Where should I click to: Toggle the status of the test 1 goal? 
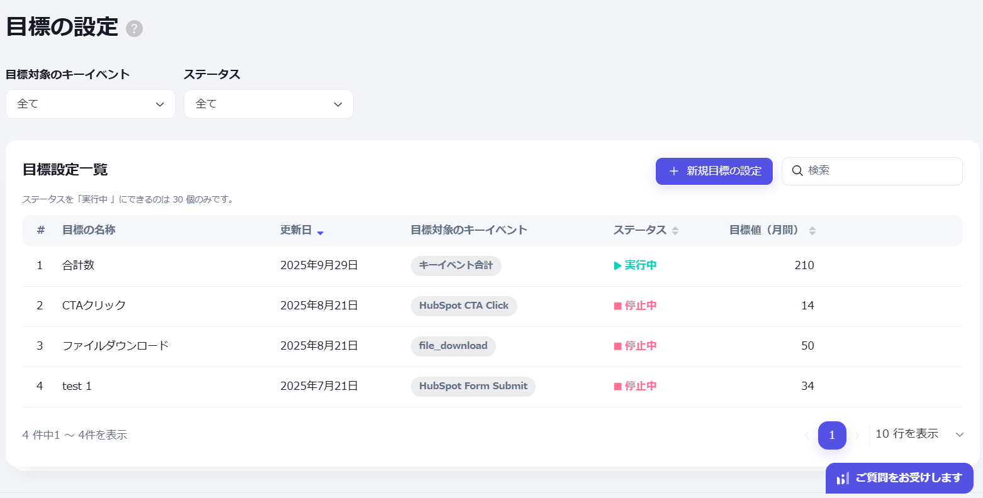click(x=636, y=386)
